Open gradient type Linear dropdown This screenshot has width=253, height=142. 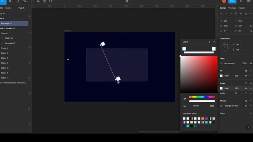186,42
